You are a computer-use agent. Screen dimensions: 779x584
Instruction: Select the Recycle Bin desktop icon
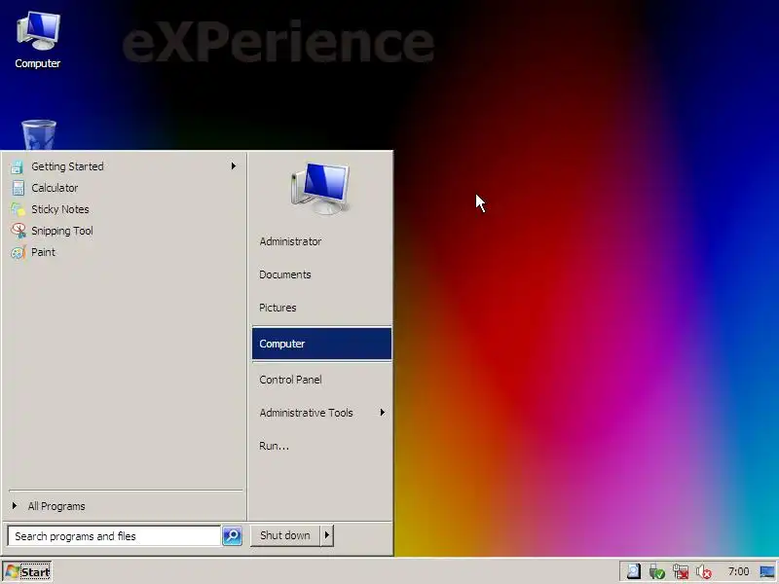[39, 134]
